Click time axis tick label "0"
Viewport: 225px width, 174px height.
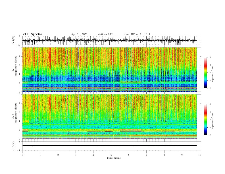click(x=22, y=155)
